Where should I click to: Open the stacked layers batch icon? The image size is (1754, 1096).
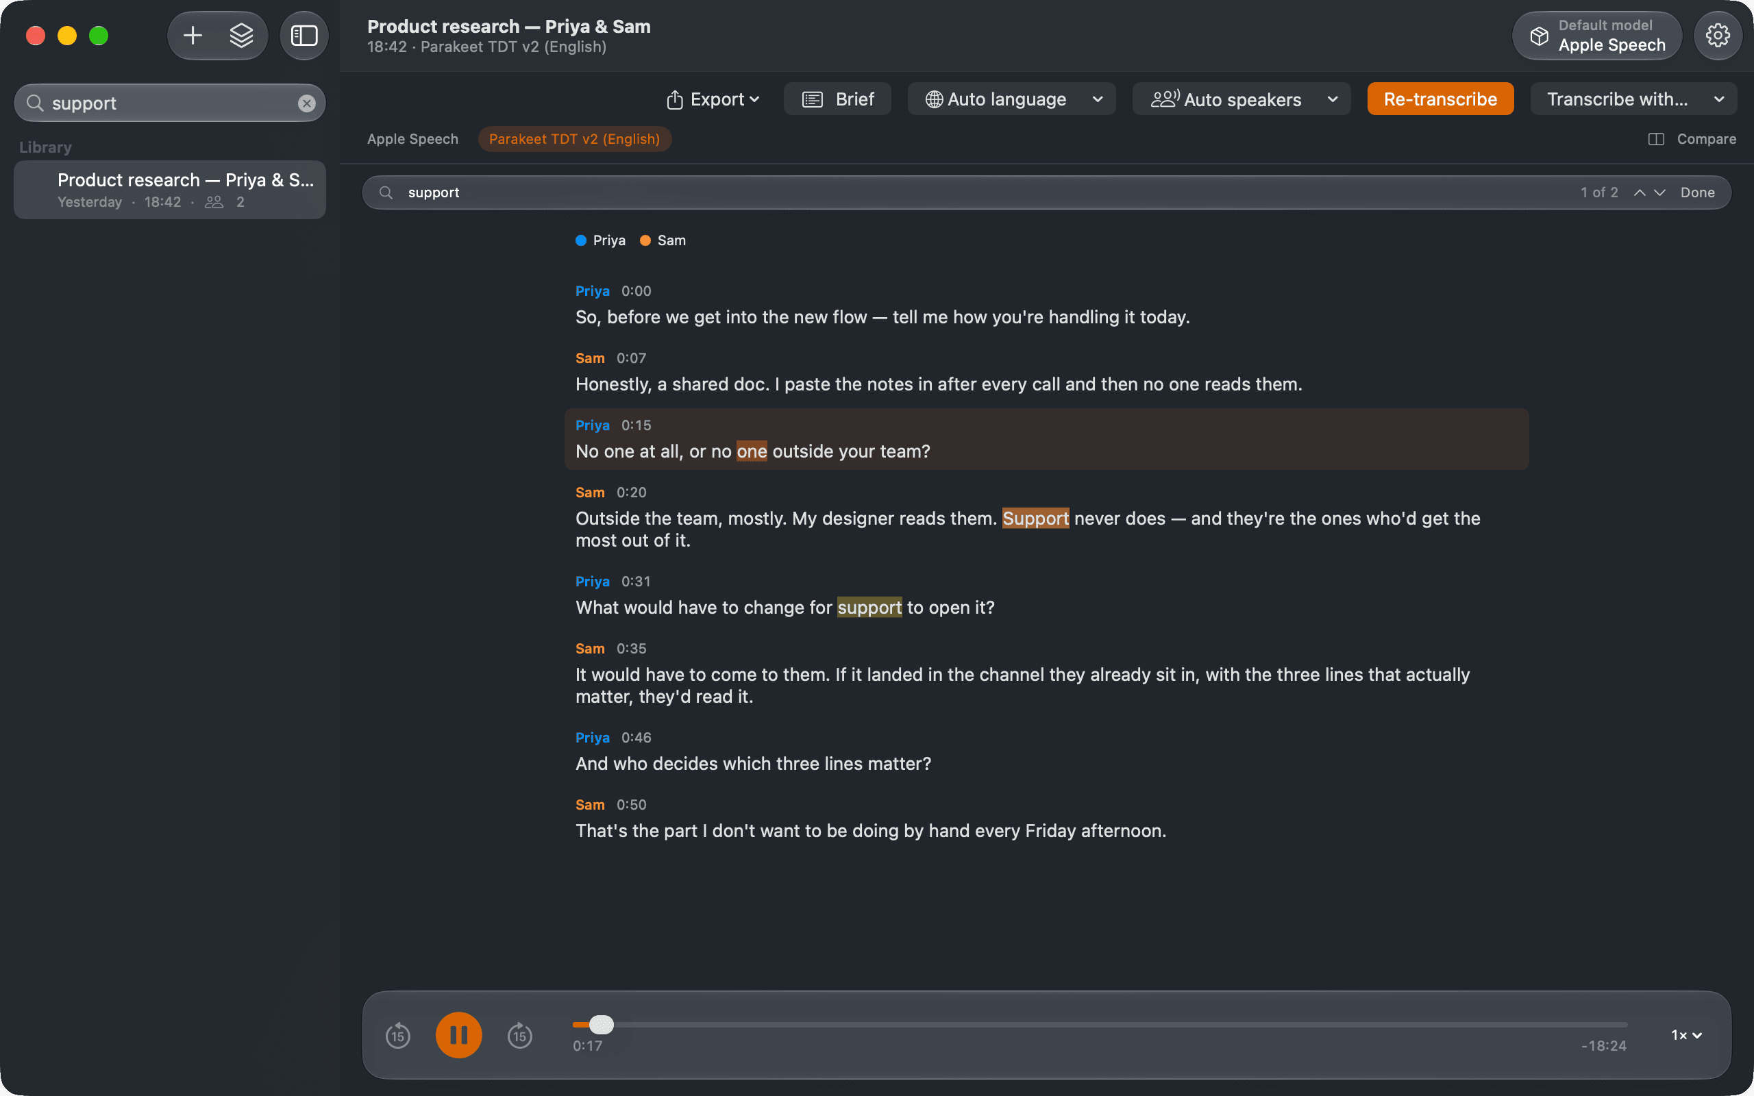pyautogui.click(x=241, y=36)
